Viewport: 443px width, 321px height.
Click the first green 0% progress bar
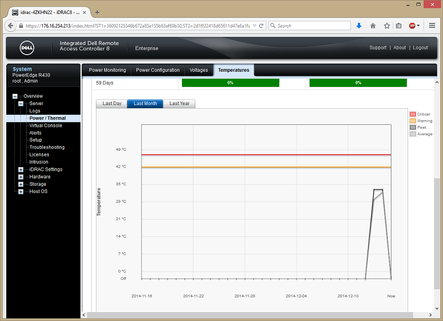[x=230, y=83]
